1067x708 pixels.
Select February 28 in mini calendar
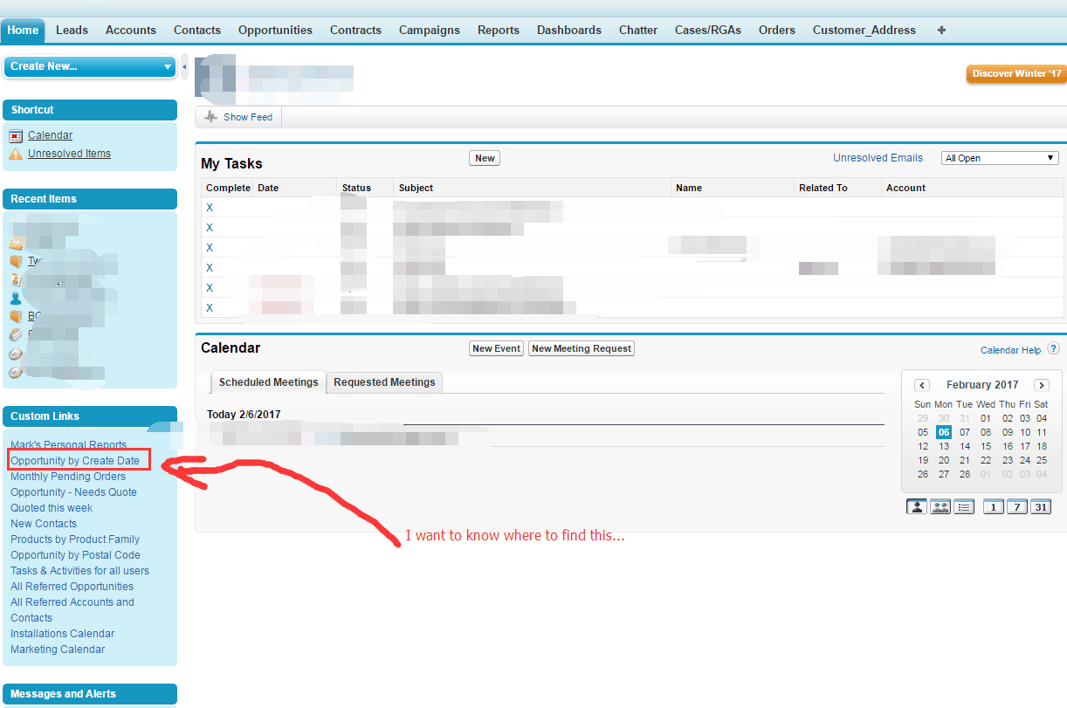click(965, 474)
